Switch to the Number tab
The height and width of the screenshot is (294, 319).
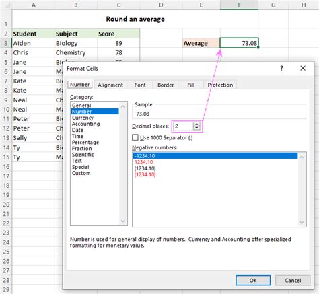(80, 85)
